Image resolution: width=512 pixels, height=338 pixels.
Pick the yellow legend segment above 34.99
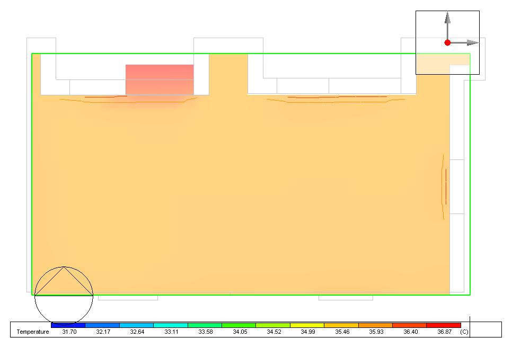tap(307, 325)
